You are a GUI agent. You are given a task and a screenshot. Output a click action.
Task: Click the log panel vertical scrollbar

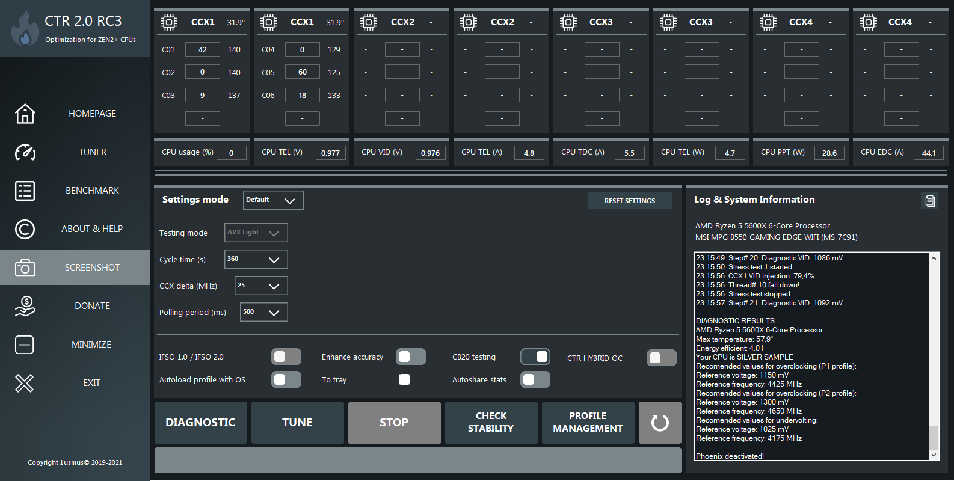pyautogui.click(x=934, y=357)
